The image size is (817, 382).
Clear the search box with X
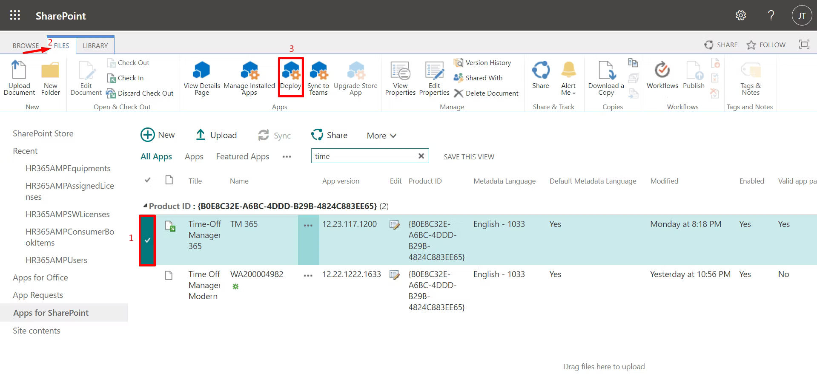click(x=421, y=156)
